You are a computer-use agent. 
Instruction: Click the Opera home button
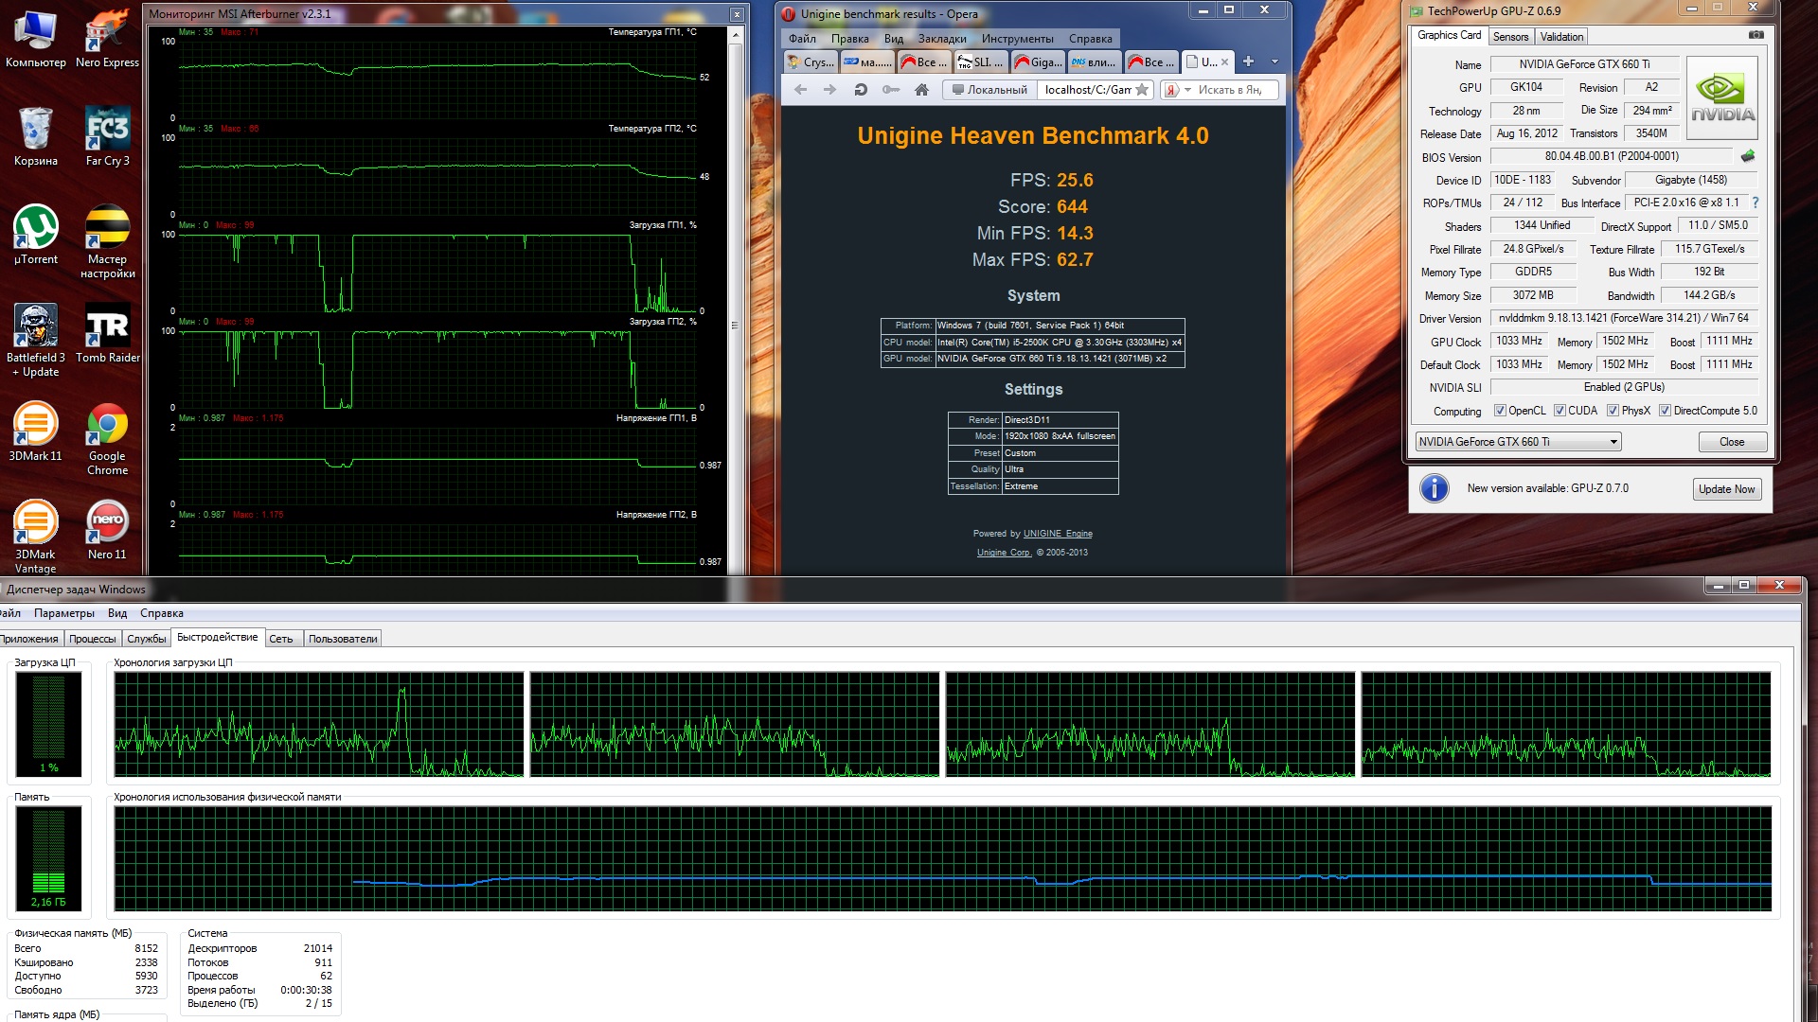click(x=921, y=90)
